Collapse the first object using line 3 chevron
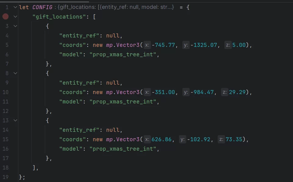Viewport: 293px width, 182px height. click(x=15, y=26)
